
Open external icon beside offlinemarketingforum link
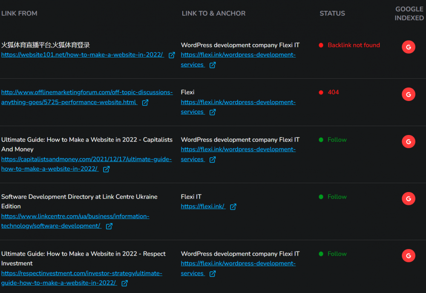click(x=145, y=102)
